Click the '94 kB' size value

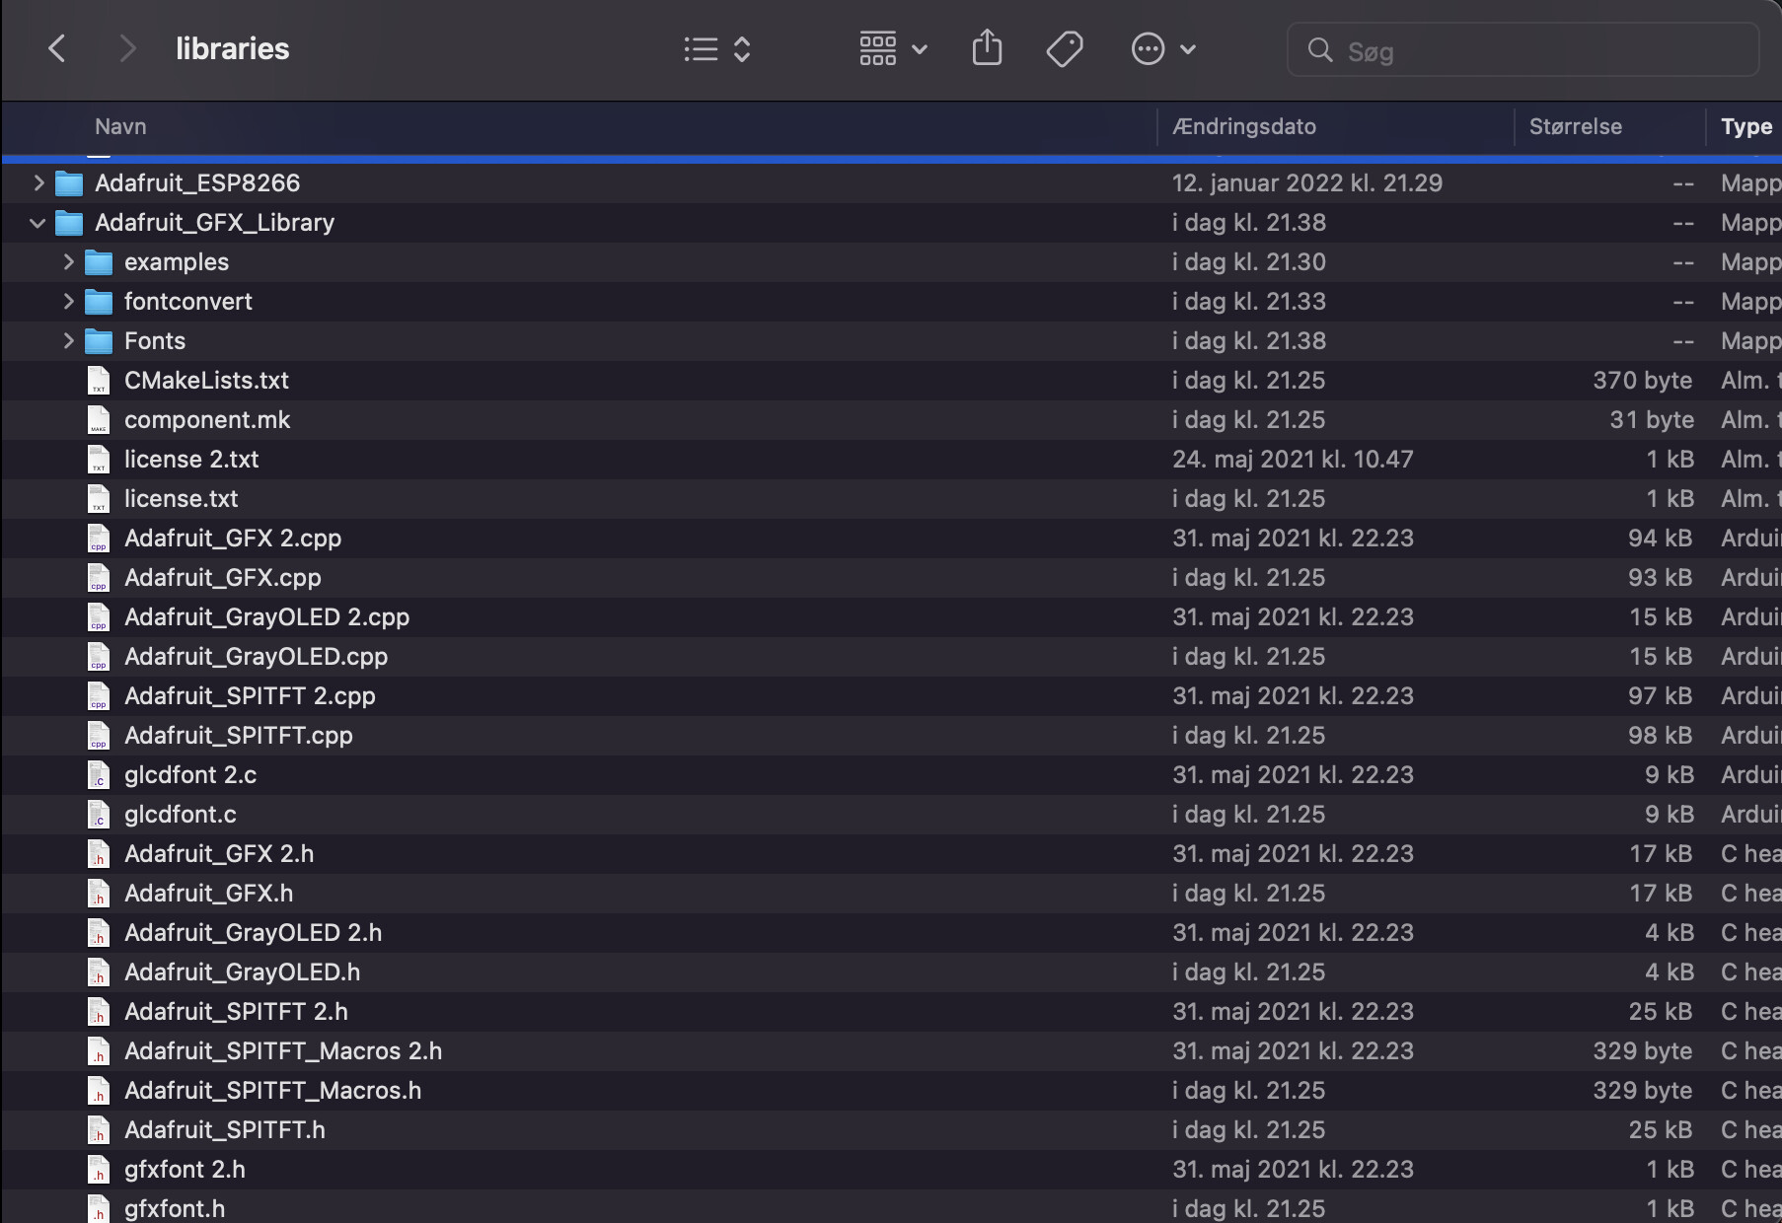pos(1661,538)
